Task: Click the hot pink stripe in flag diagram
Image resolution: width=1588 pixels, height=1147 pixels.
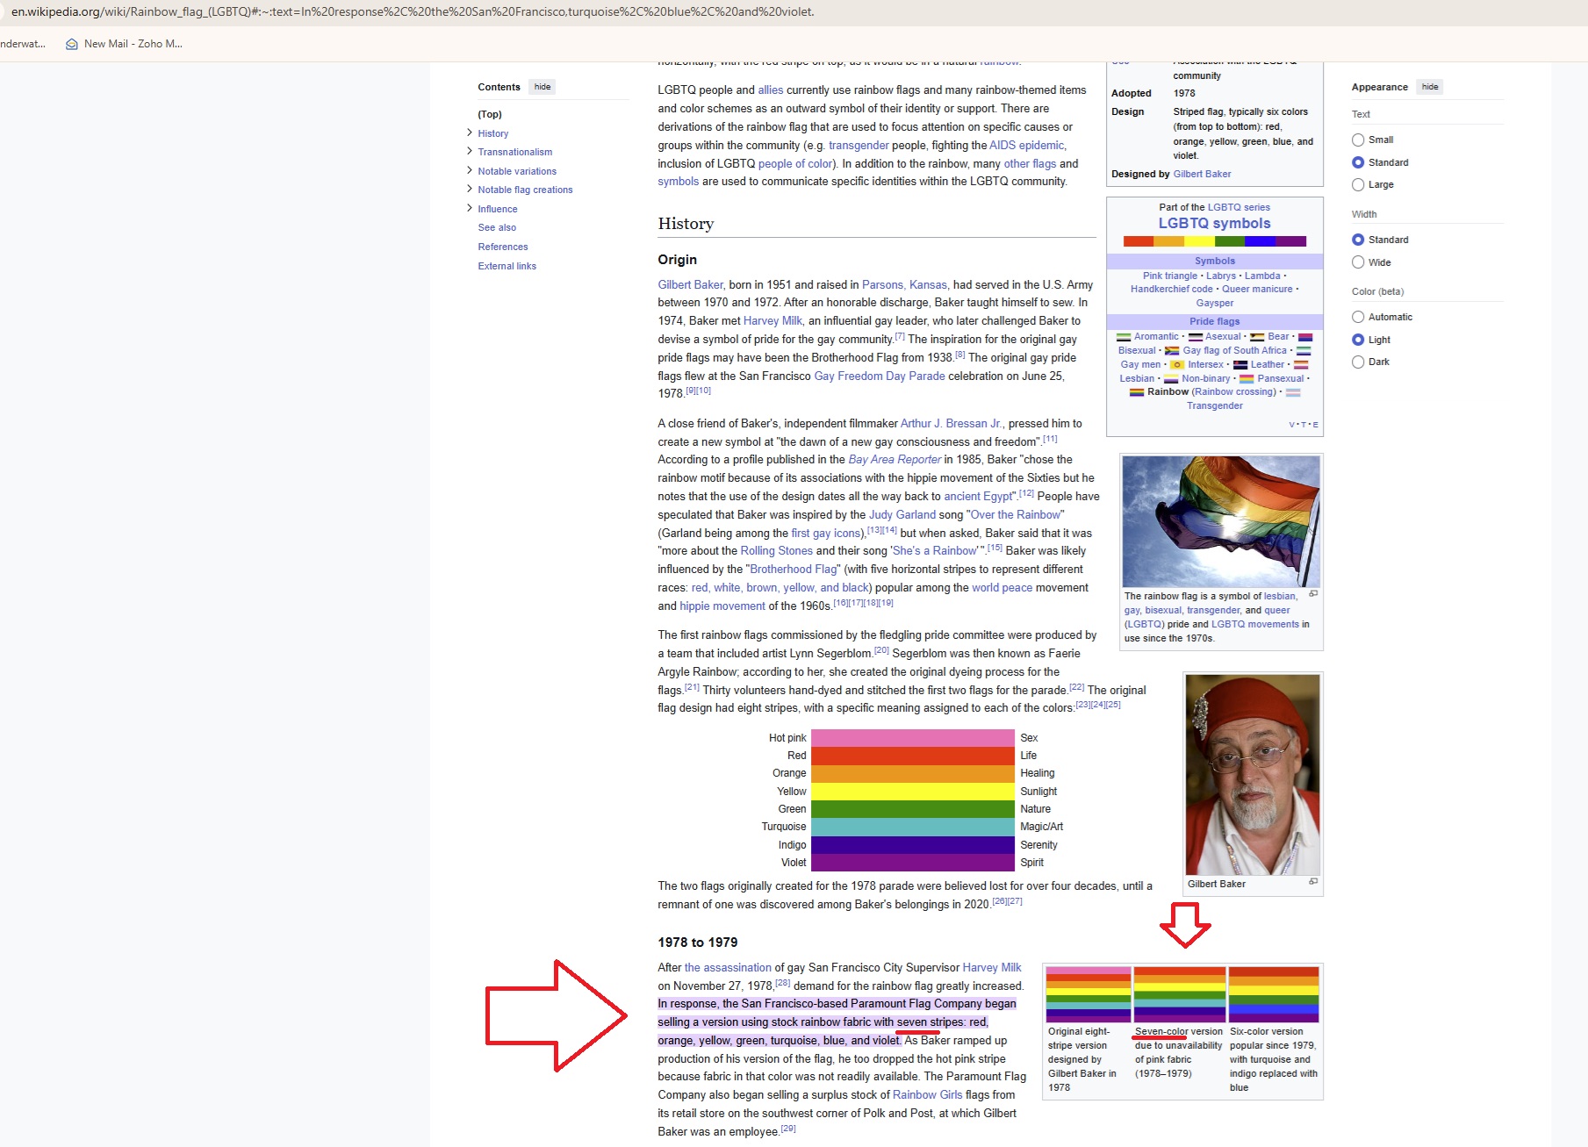Action: click(x=912, y=737)
